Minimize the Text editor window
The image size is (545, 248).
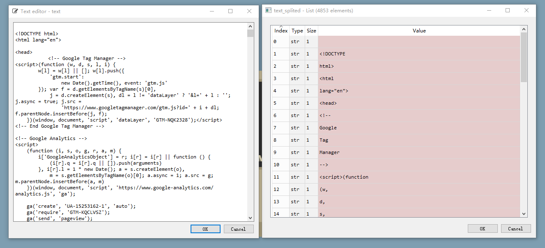tap(212, 11)
